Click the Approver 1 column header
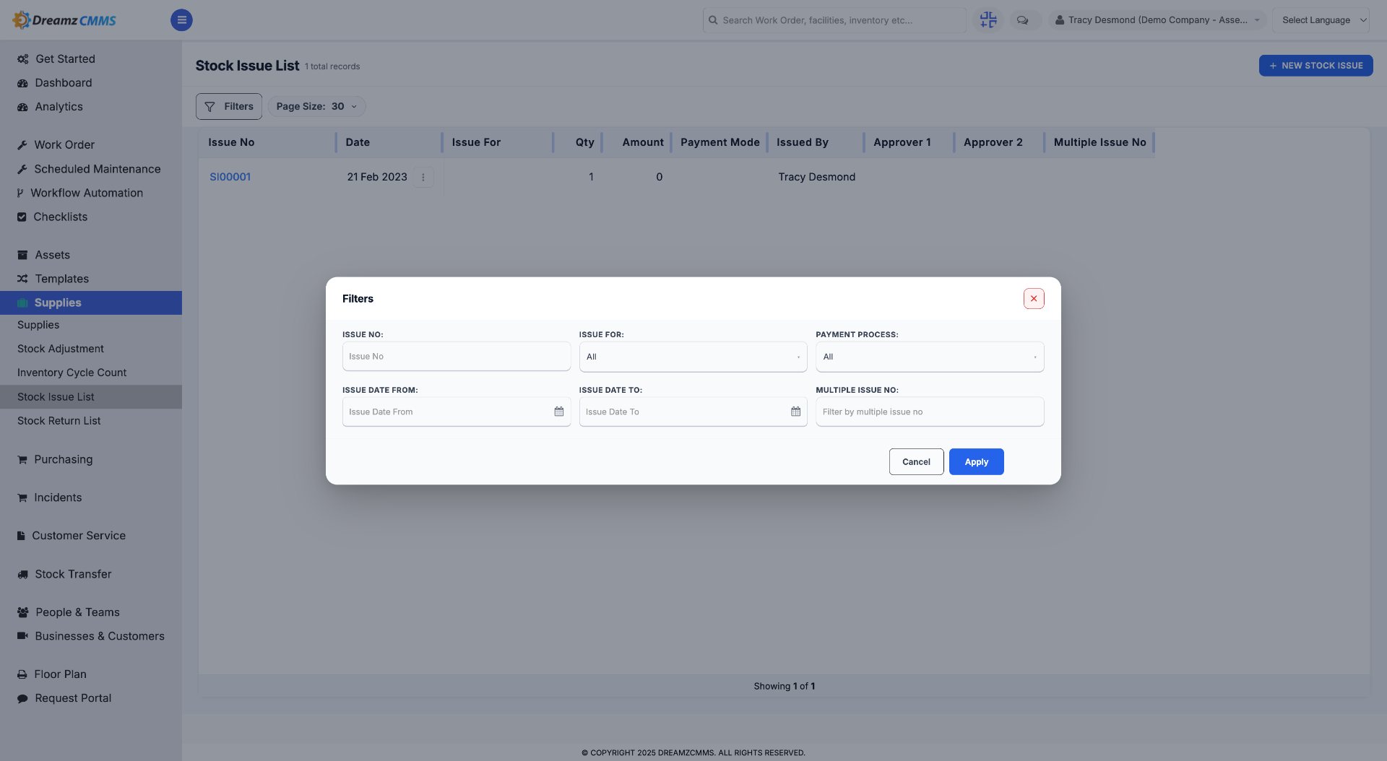The image size is (1387, 761). 902,143
